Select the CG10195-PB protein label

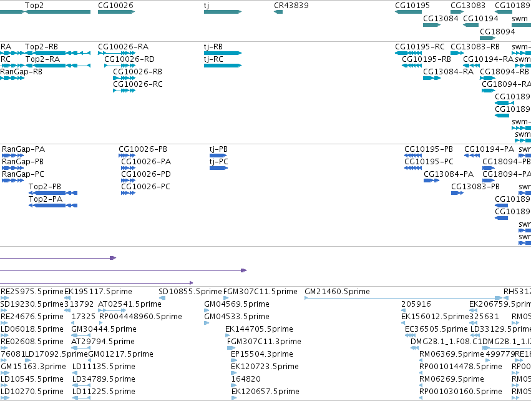tap(429, 149)
